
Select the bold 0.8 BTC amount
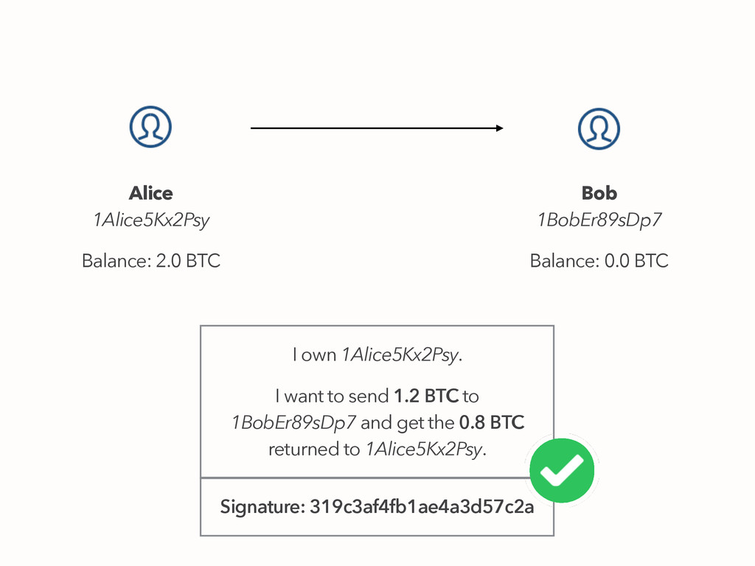492,423
